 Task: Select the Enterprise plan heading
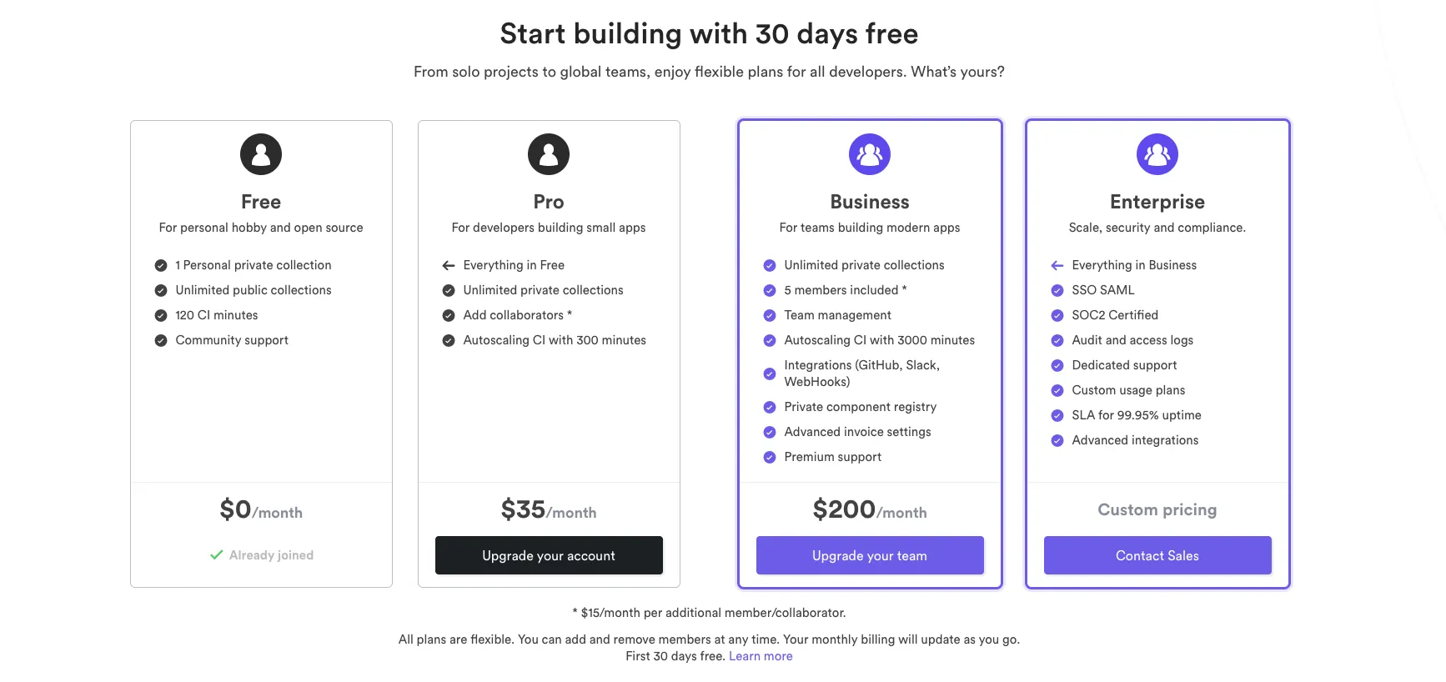click(x=1157, y=202)
